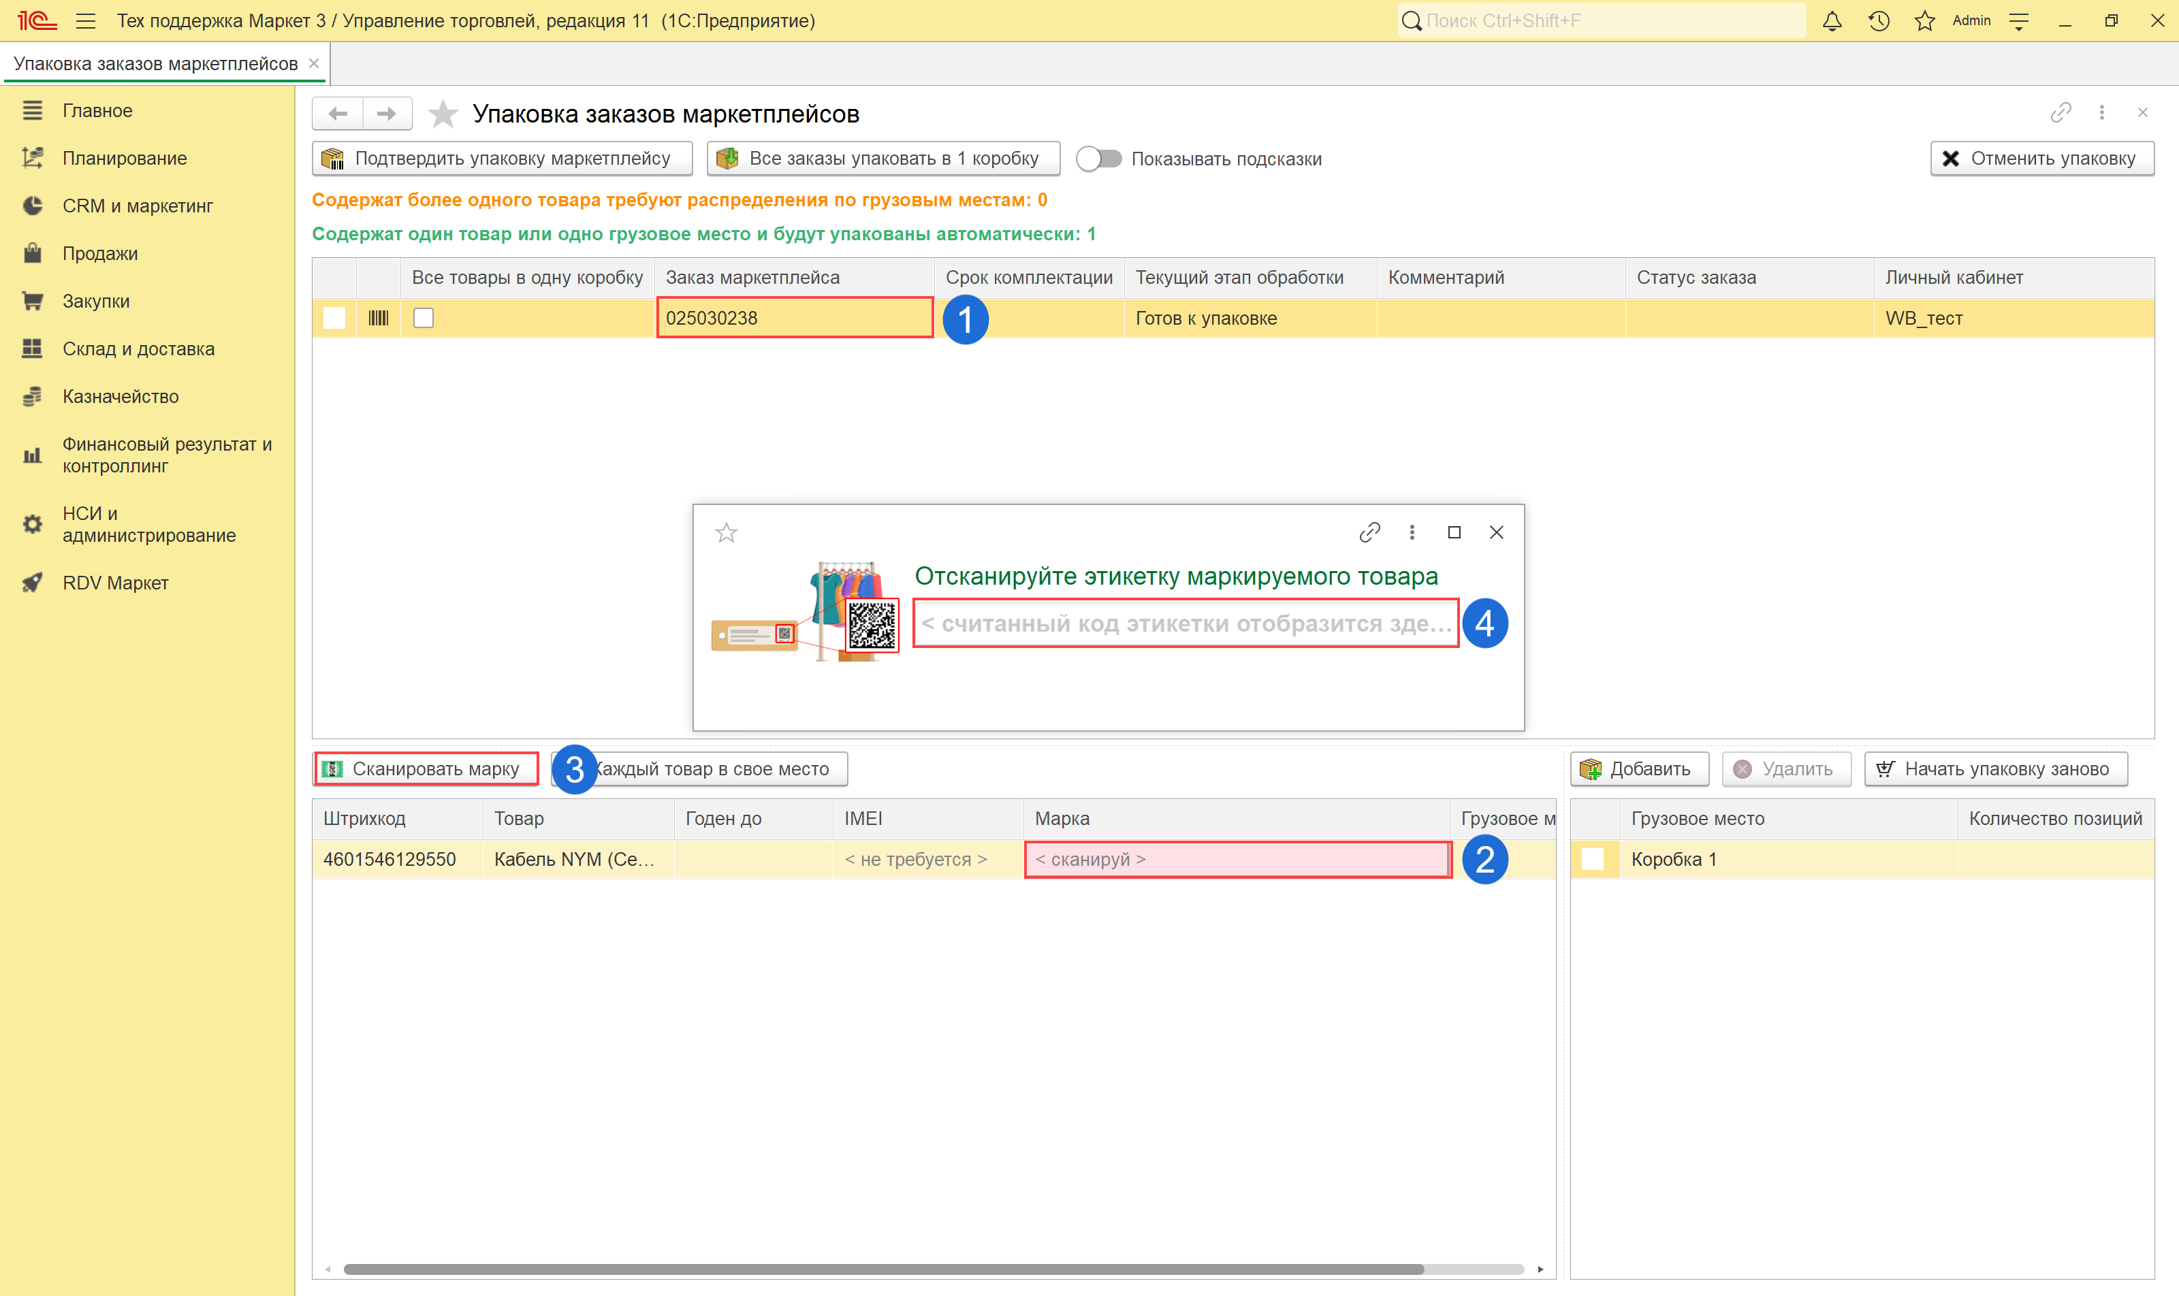The image size is (2179, 1296).
Task: Expand the service settings menu near Admin
Action: coord(2019,21)
